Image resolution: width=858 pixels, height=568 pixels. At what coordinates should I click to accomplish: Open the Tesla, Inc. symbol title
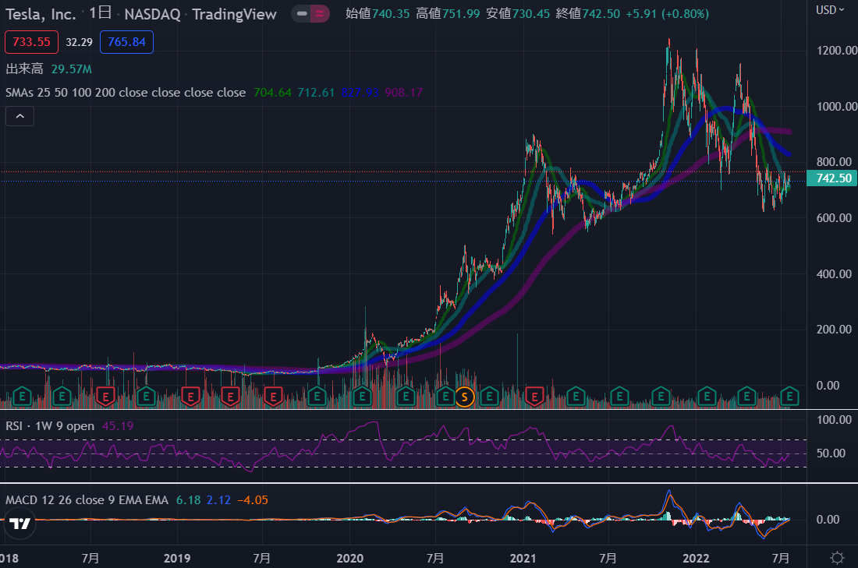point(41,14)
